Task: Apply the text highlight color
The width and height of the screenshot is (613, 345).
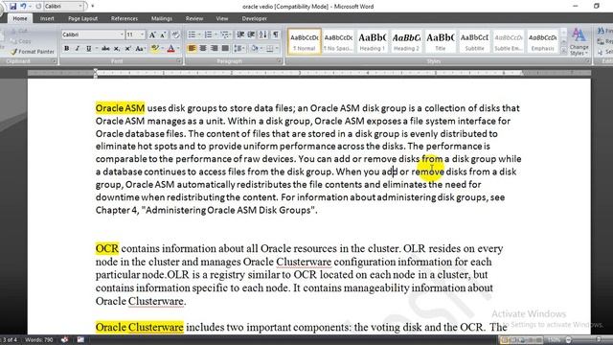Action: tap(154, 49)
